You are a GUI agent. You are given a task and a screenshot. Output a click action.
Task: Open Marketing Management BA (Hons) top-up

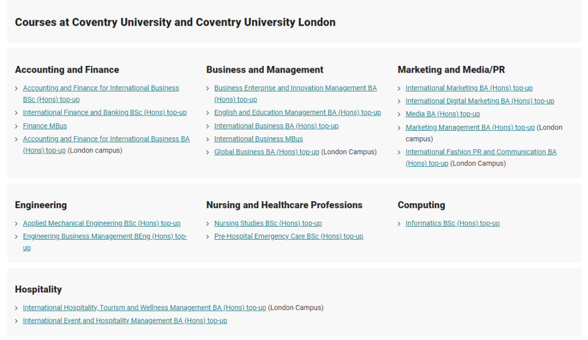[x=470, y=127]
